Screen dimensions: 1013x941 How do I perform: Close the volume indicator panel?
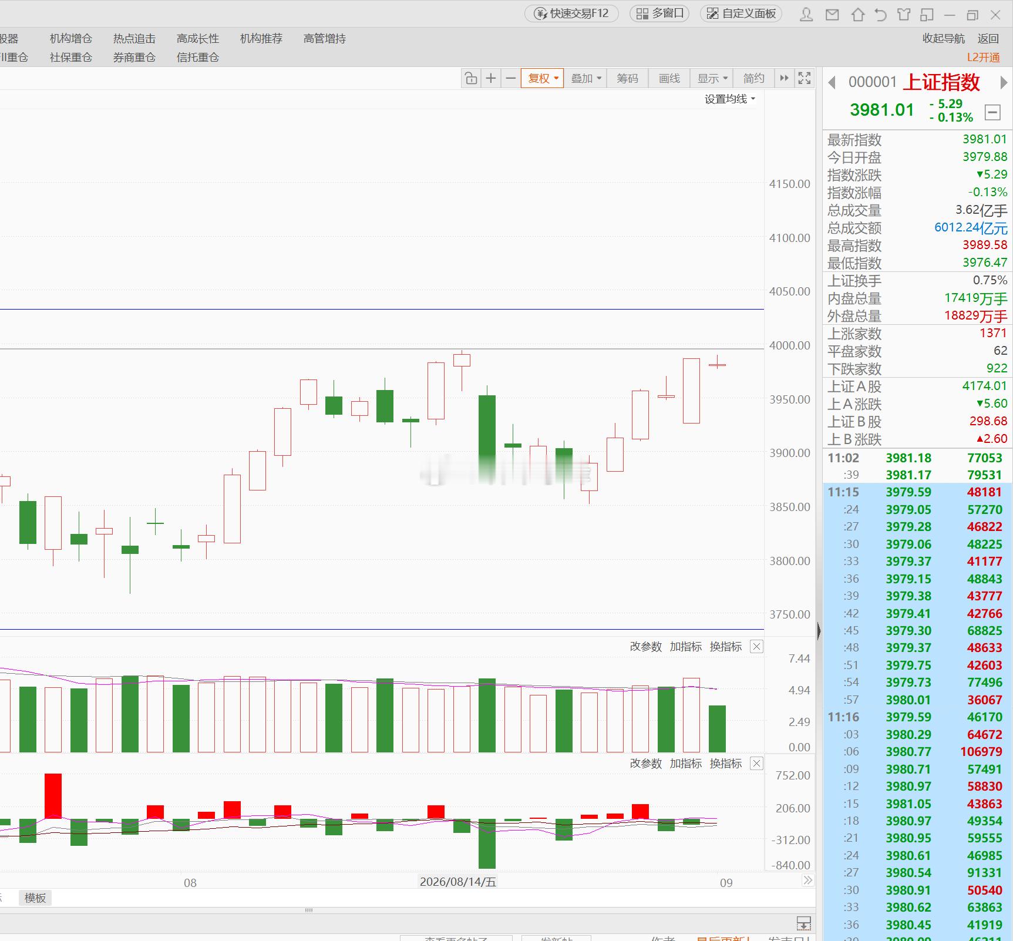[x=756, y=647]
